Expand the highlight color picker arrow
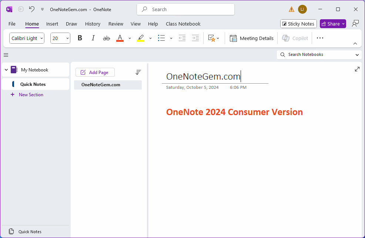The width and height of the screenshot is (365, 238). [x=150, y=38]
